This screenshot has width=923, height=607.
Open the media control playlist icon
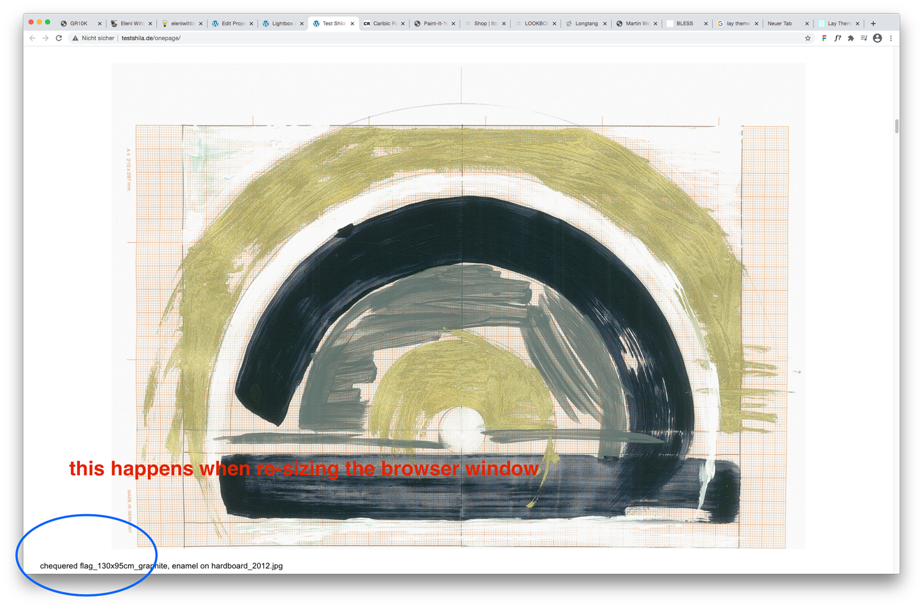click(x=864, y=38)
